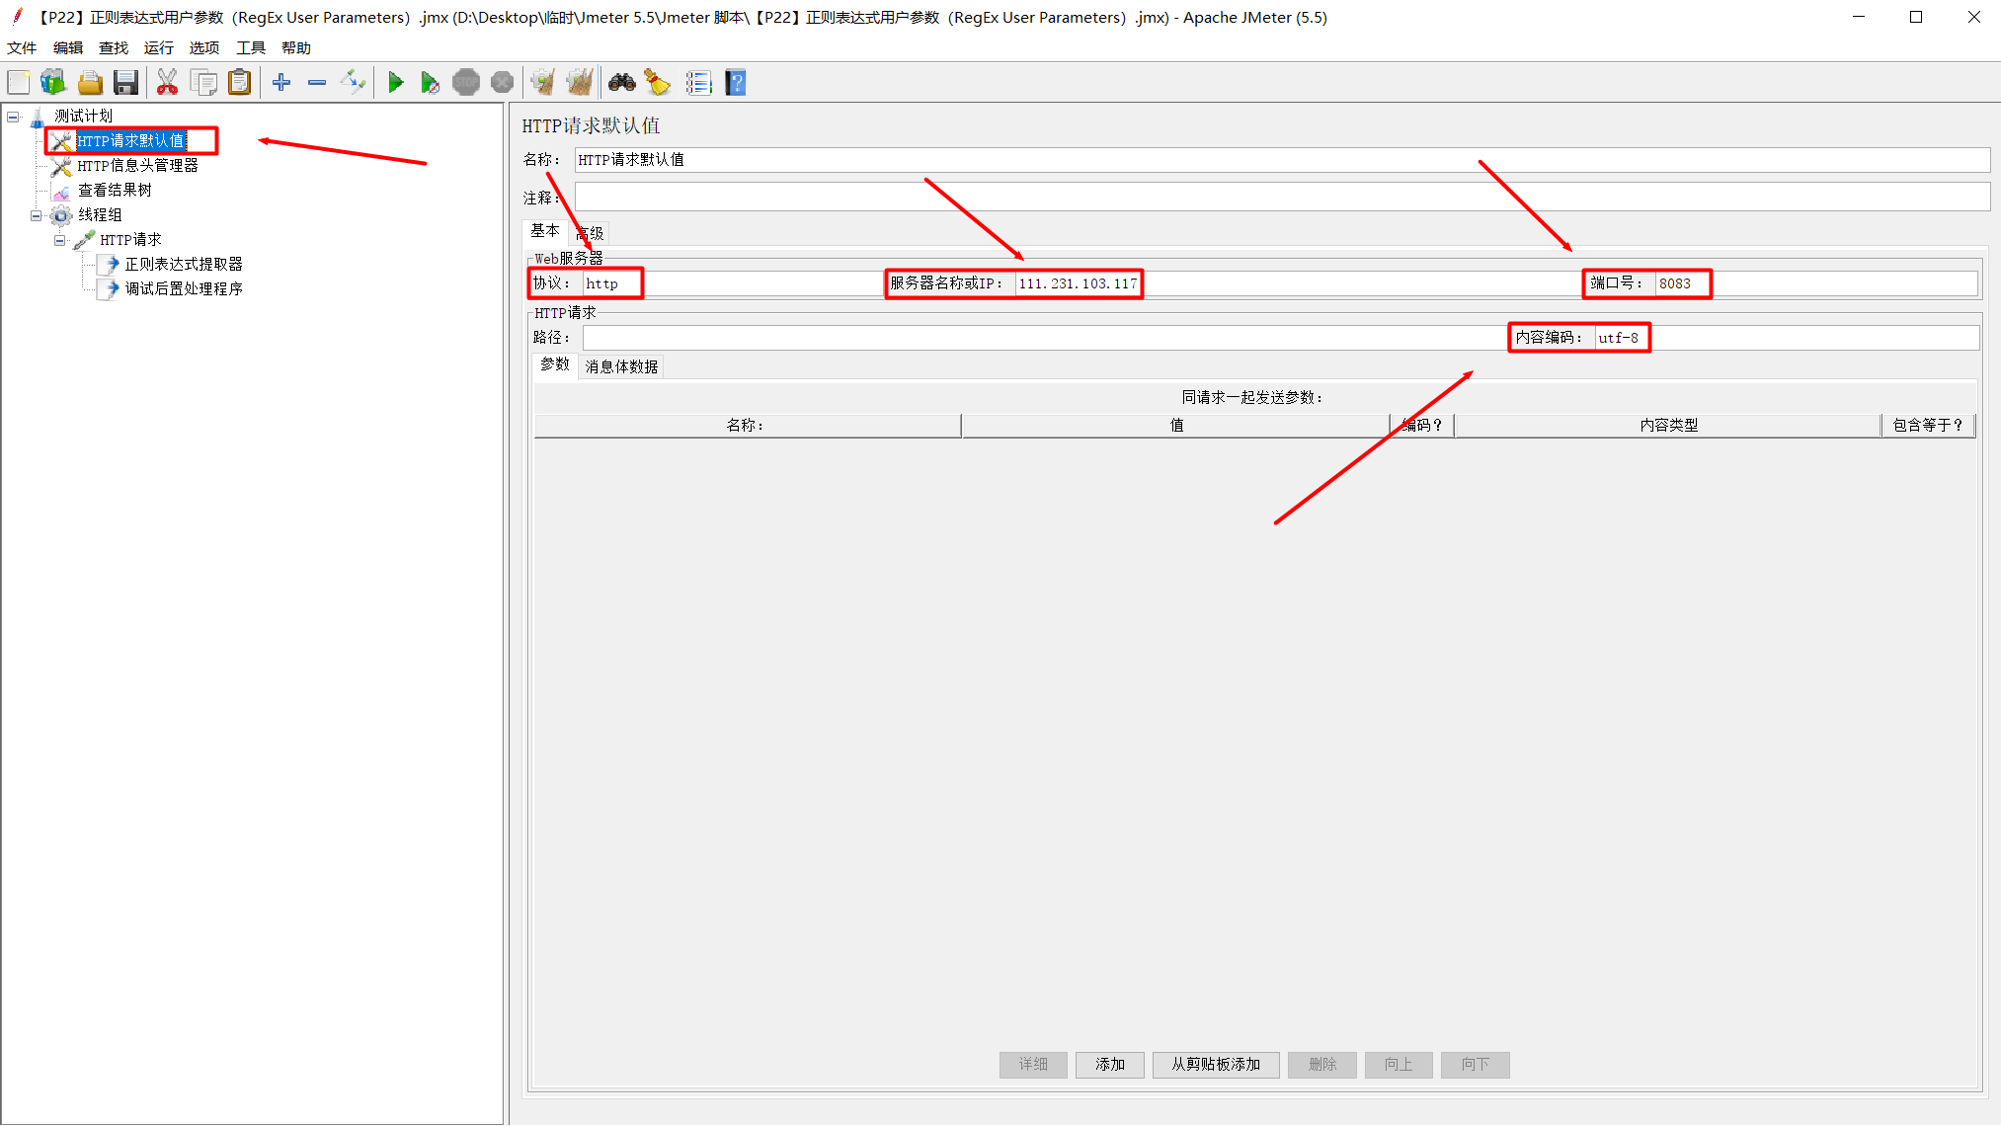Viewport: 2001px width, 1126px height.
Task: Click the 端口号 field with 8083
Action: pos(1817,284)
